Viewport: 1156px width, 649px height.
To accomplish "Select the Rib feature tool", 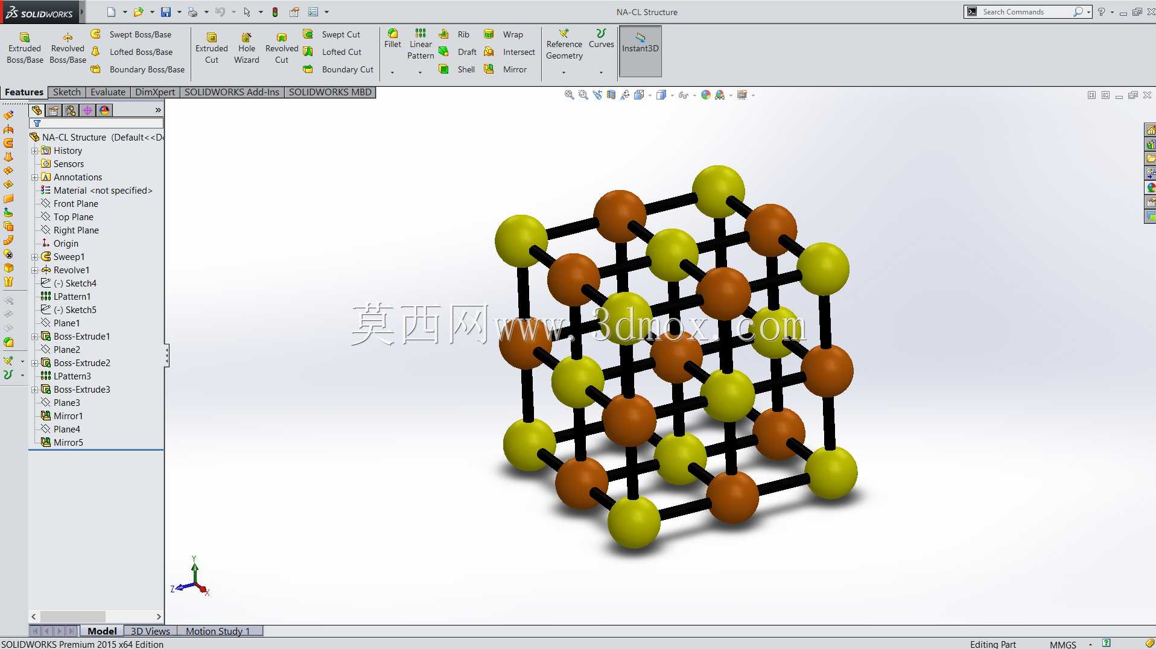I will coord(454,34).
